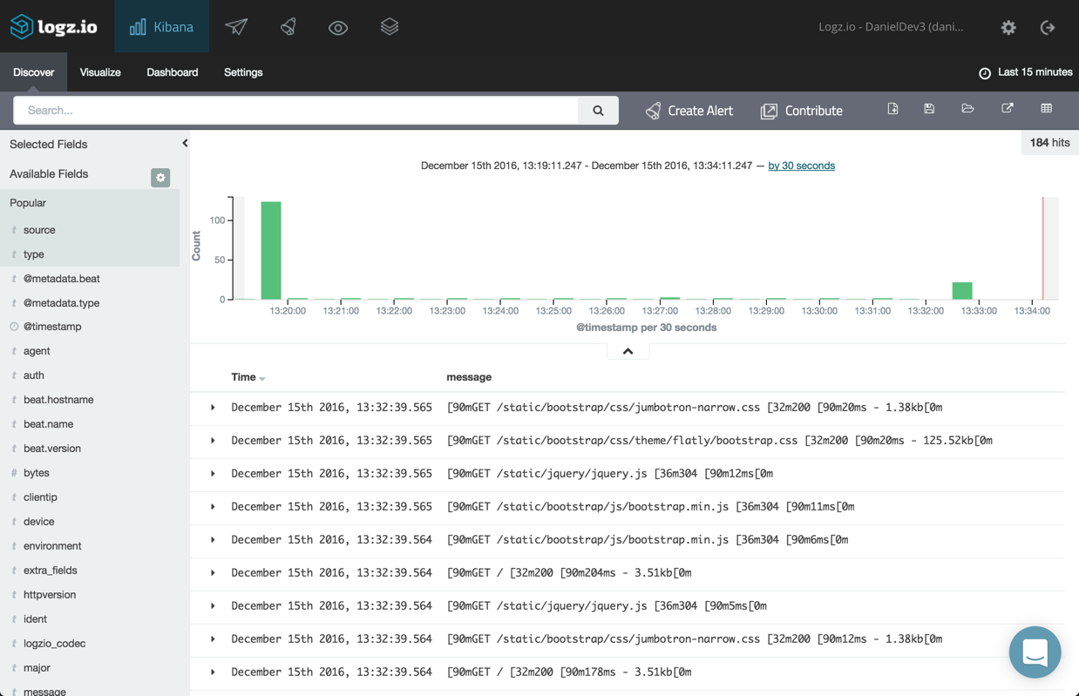Viewport: 1079px width, 696px height.
Task: Open Available Fields filter gear
Action: [x=160, y=178]
